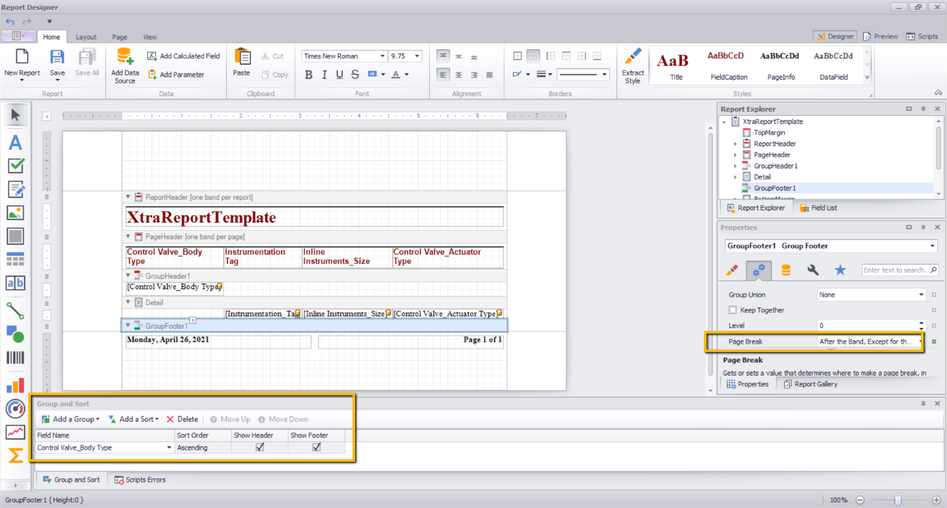Open the font family dropdown in the ribbon

(x=382, y=55)
